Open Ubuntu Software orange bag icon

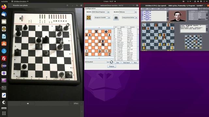(x=4, y=44)
